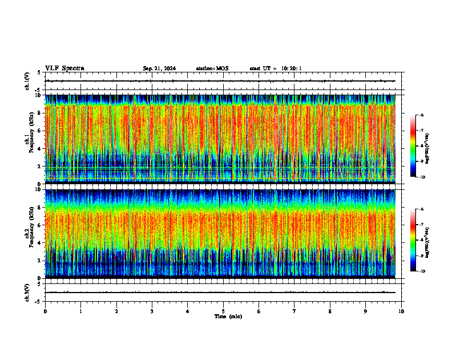Image resolution: width=452 pixels, height=349 pixels.
Task: Click the time axis tick label "6"
Action: click(x=259, y=311)
